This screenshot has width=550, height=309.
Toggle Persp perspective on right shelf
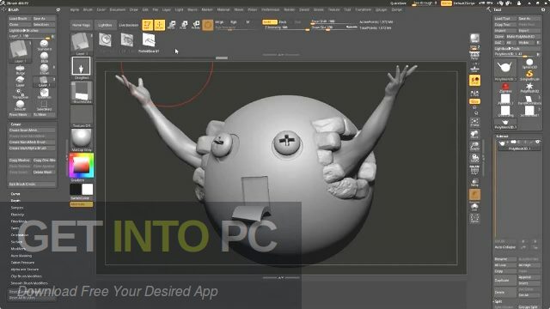[474, 56]
